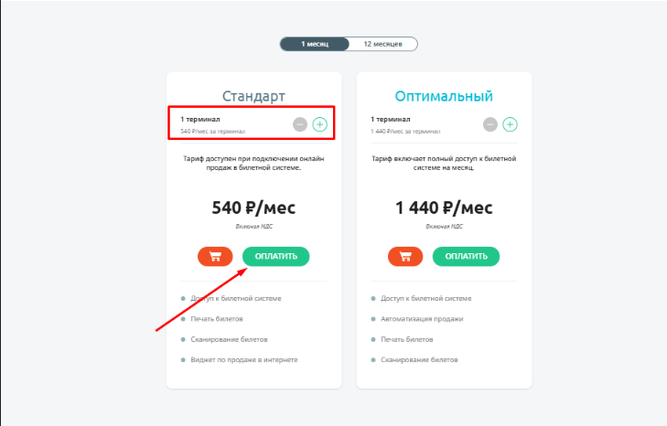
Task: Select the 1 месяц billing period
Action: pos(315,44)
